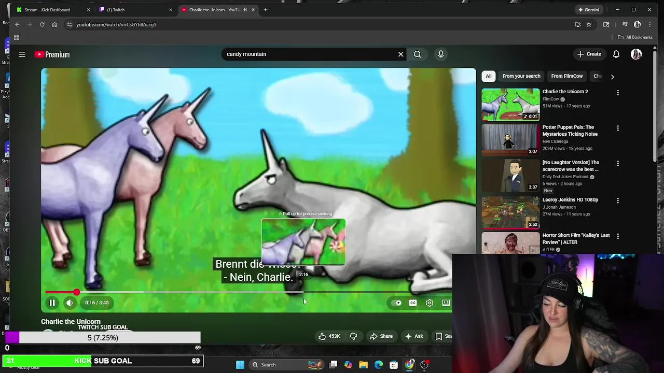Pause the Charlie the Unicorn video

pos(52,303)
